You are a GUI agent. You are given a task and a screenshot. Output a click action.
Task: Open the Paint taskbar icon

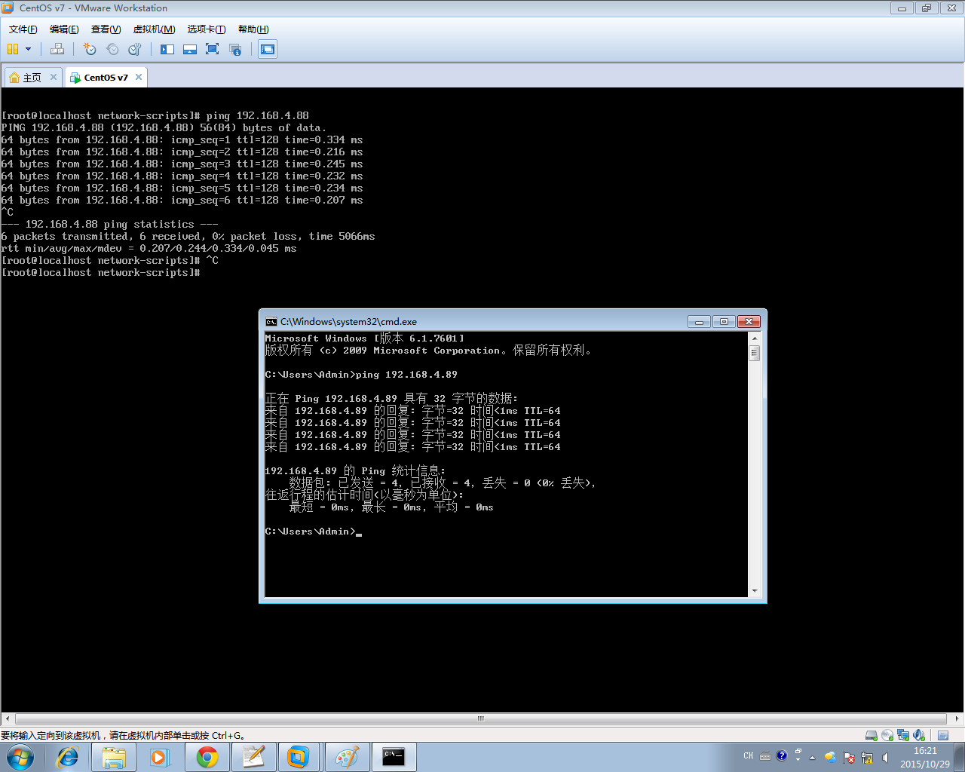click(347, 757)
